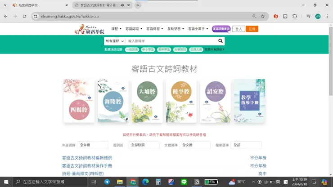Click the browser address bar URL
Image resolution: width=333 pixels, height=187 pixels.
pyautogui.click(x=70, y=16)
